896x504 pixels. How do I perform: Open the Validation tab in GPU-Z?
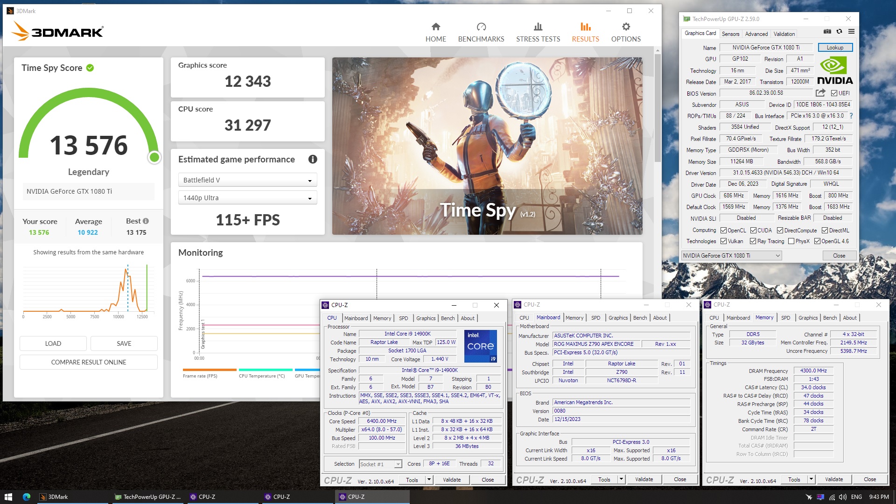784,34
